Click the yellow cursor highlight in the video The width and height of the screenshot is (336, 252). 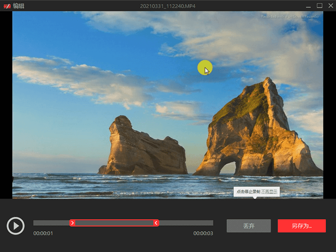tap(205, 68)
